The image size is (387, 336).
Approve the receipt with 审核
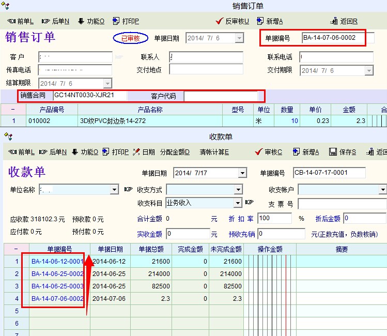269,152
